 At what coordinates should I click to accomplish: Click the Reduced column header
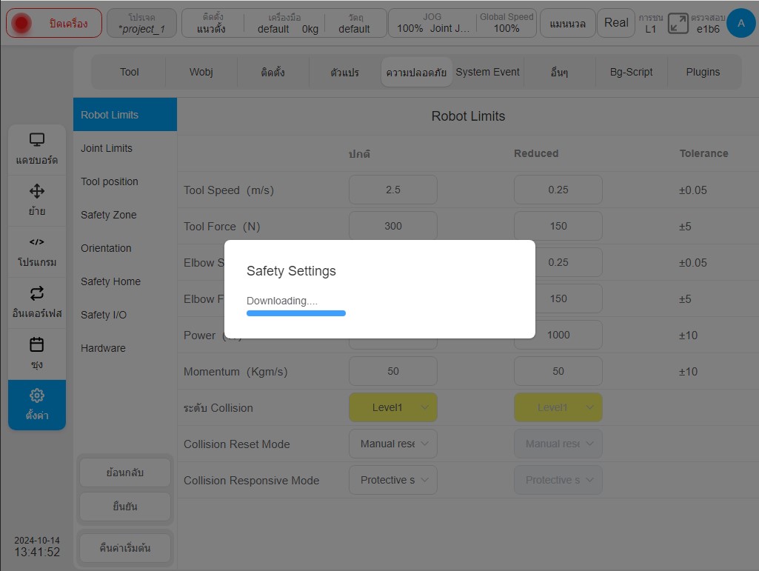(x=536, y=153)
